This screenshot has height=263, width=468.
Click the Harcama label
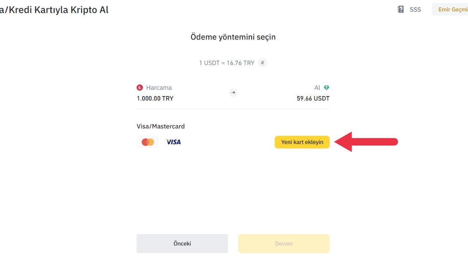pyautogui.click(x=159, y=87)
